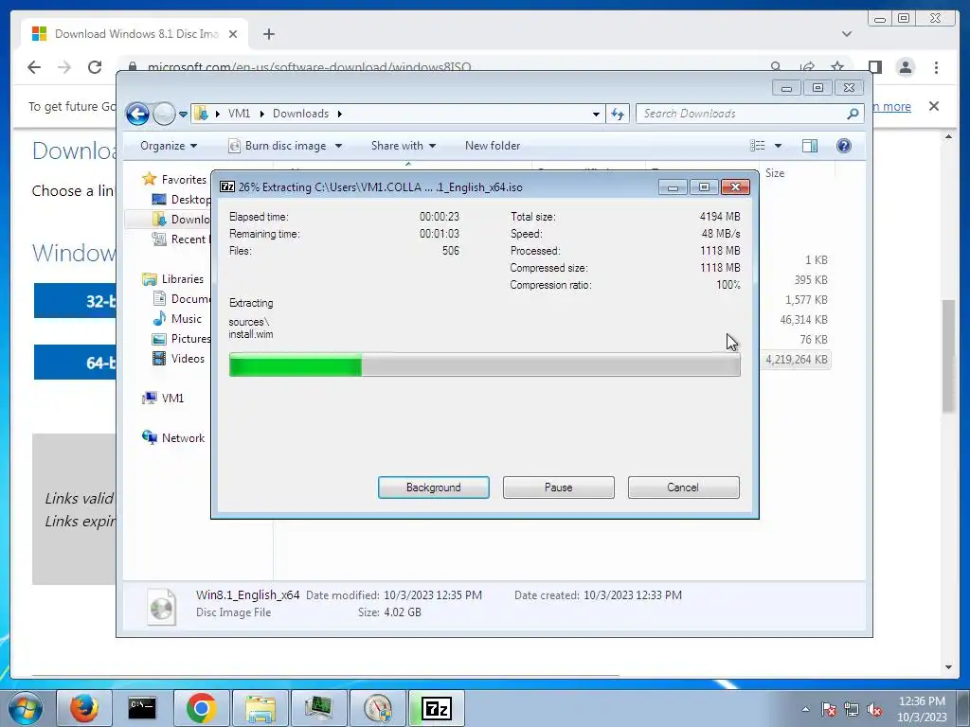This screenshot has width=970, height=727.
Task: Open Command Prompt from the taskbar
Action: 142,708
